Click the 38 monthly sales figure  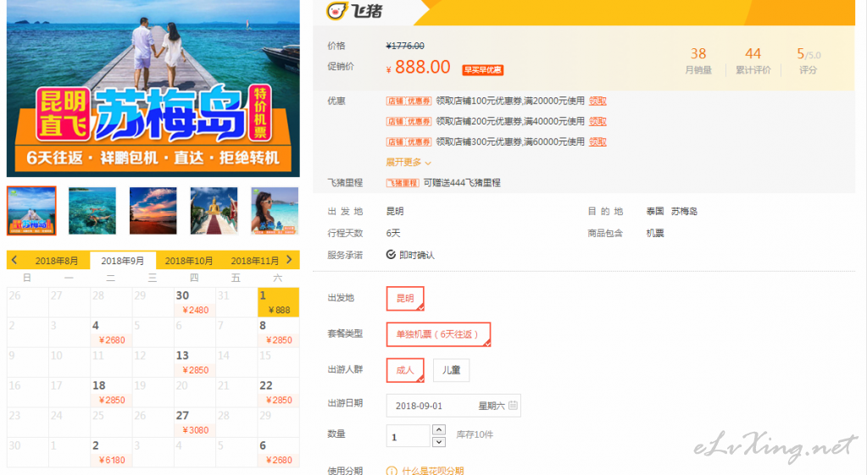[x=698, y=53]
